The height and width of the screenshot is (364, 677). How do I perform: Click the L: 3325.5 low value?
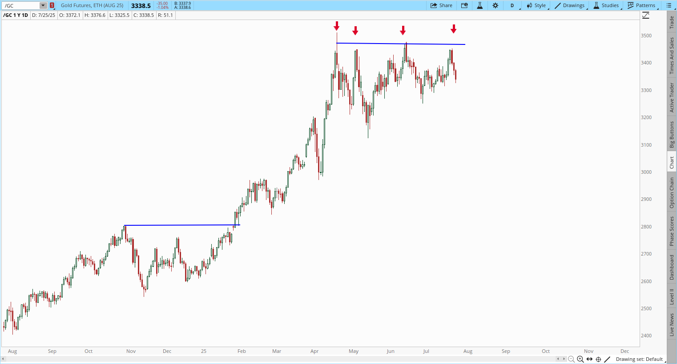[x=119, y=15]
